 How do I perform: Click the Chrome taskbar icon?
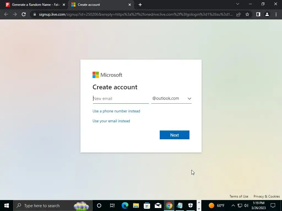coord(169,206)
